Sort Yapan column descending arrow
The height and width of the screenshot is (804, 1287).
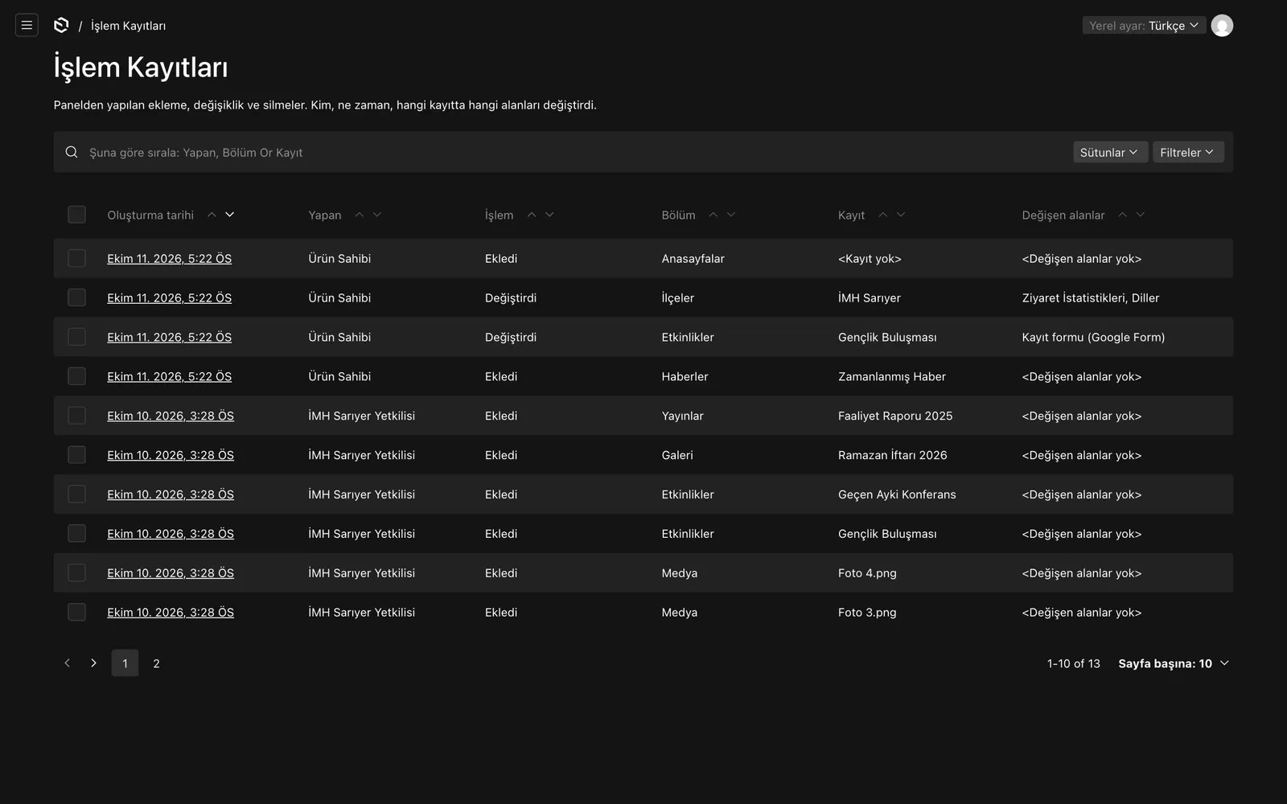pyautogui.click(x=377, y=215)
